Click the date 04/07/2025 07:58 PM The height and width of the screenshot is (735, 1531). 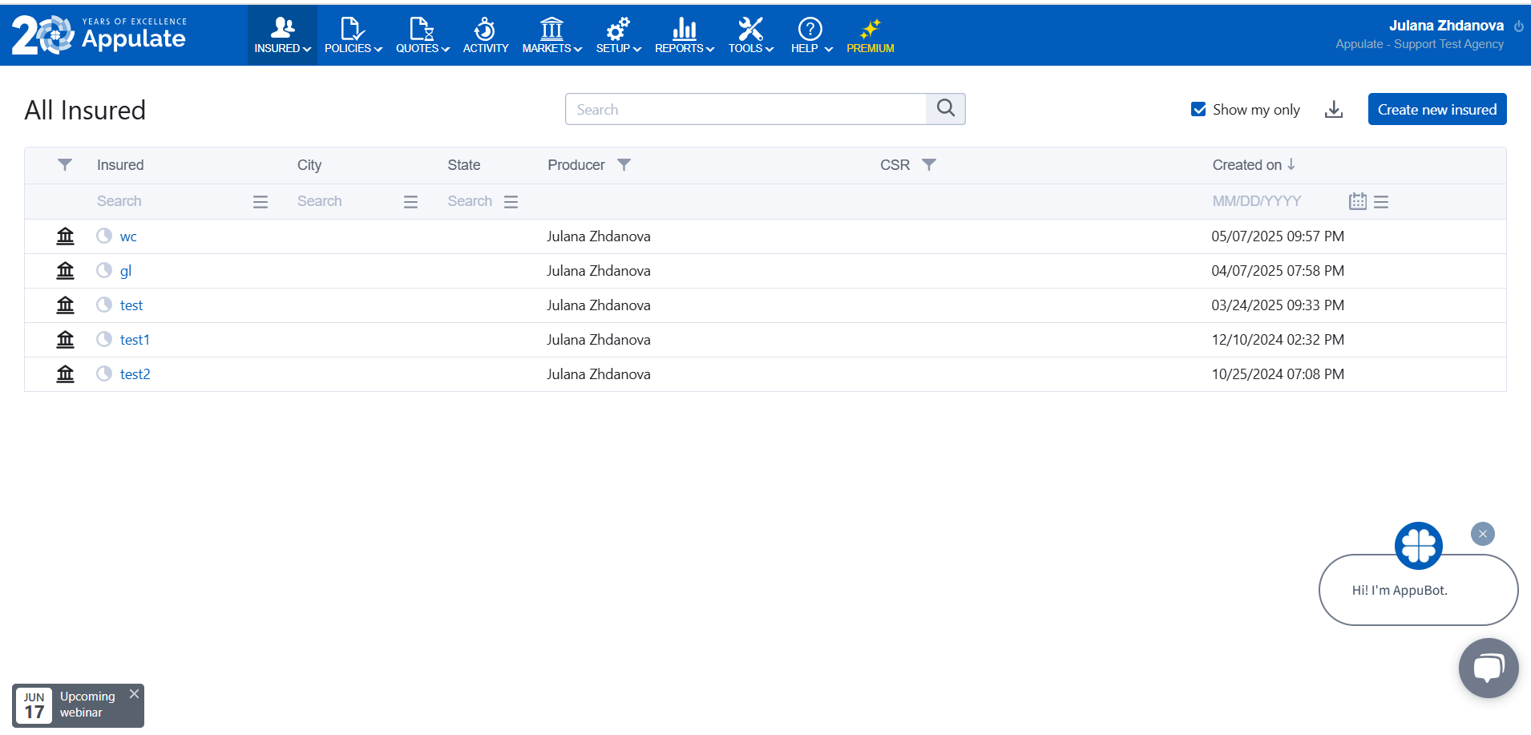coord(1278,271)
